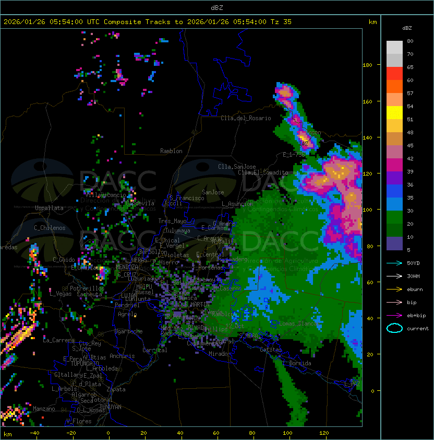Click the 'current' legend label
Screen dimensions: 434x440
(x=418, y=329)
